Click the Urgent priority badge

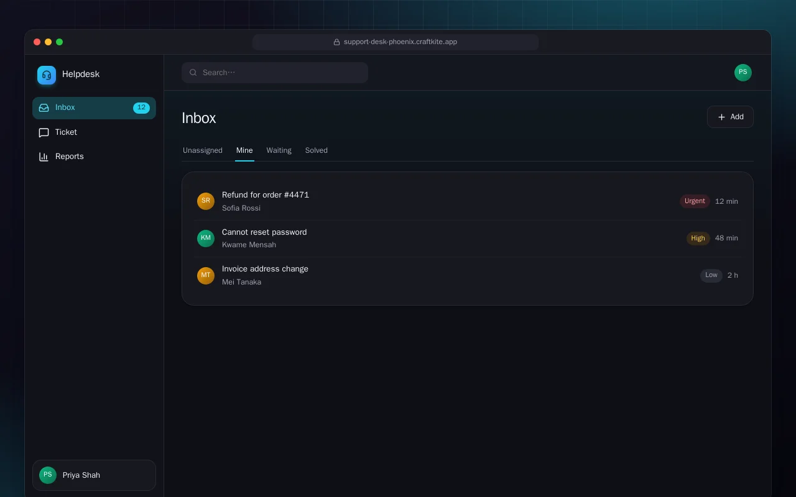pos(695,201)
